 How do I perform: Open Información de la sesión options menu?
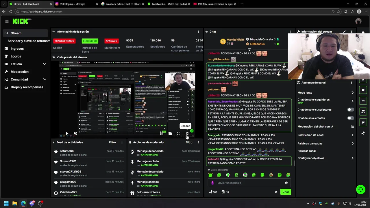tap(198, 31)
